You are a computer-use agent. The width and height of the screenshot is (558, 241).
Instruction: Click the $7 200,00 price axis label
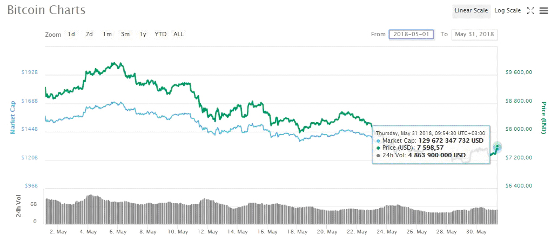519,158
